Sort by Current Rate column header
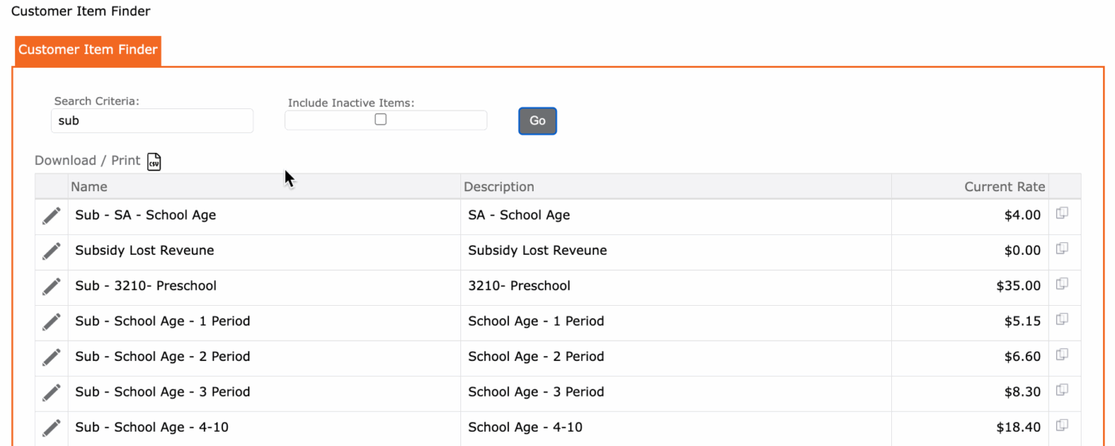This screenshot has height=446, width=1115. [x=1004, y=186]
